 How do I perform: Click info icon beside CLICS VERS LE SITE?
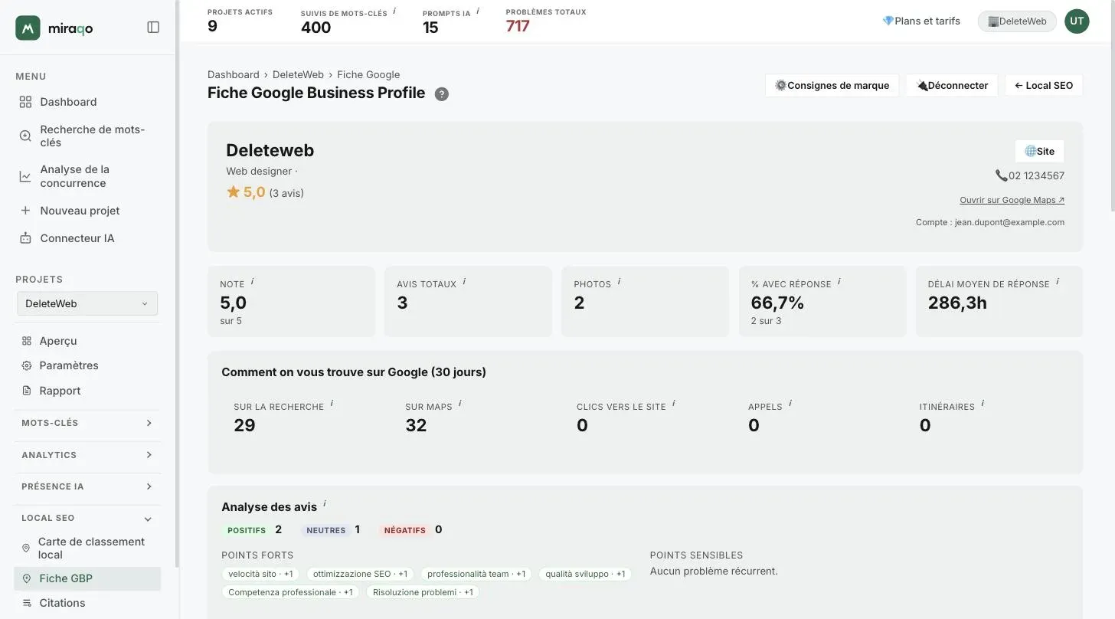[x=674, y=404]
